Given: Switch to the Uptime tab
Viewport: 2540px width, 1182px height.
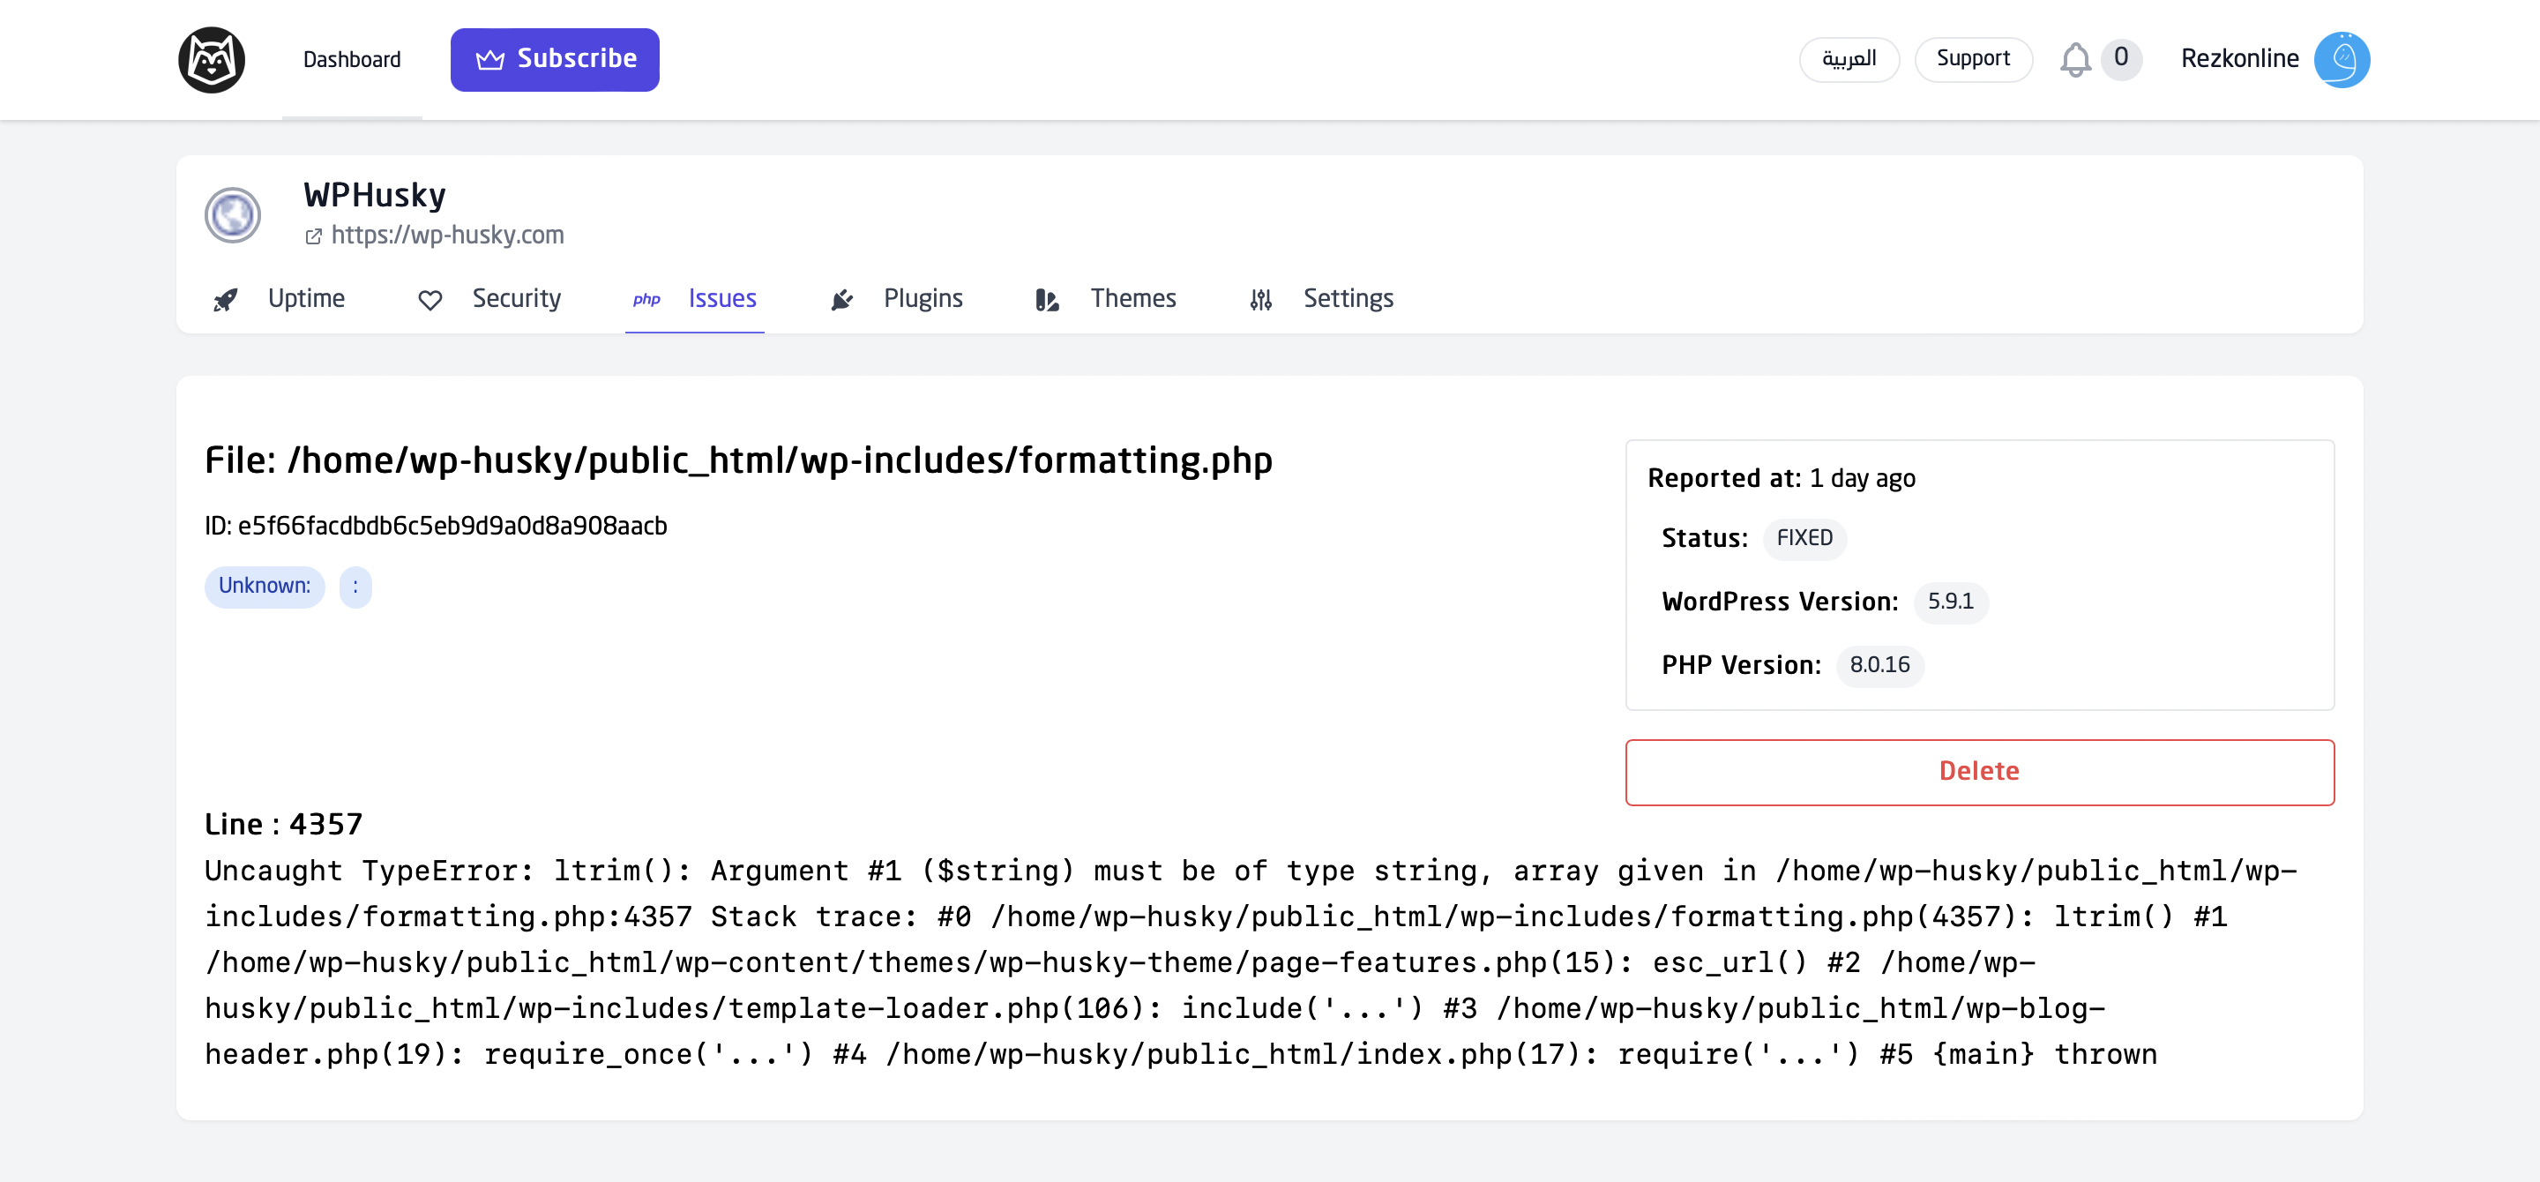Looking at the screenshot, I should tap(280, 299).
